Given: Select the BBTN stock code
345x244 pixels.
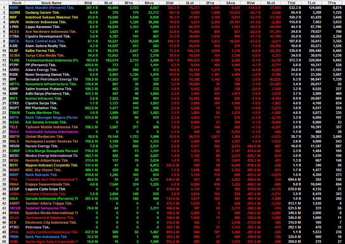Looking at the screenshot, I should 14,118.
